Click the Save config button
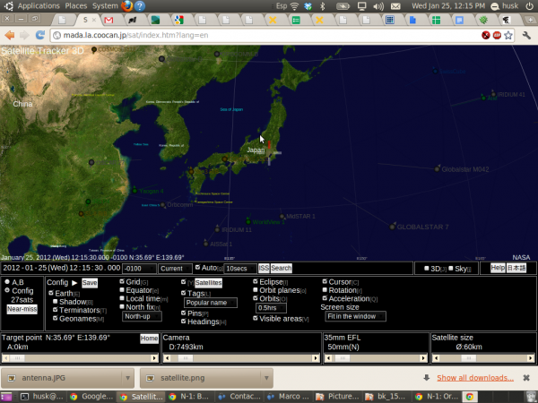The width and height of the screenshot is (538, 403). pyautogui.click(x=90, y=283)
